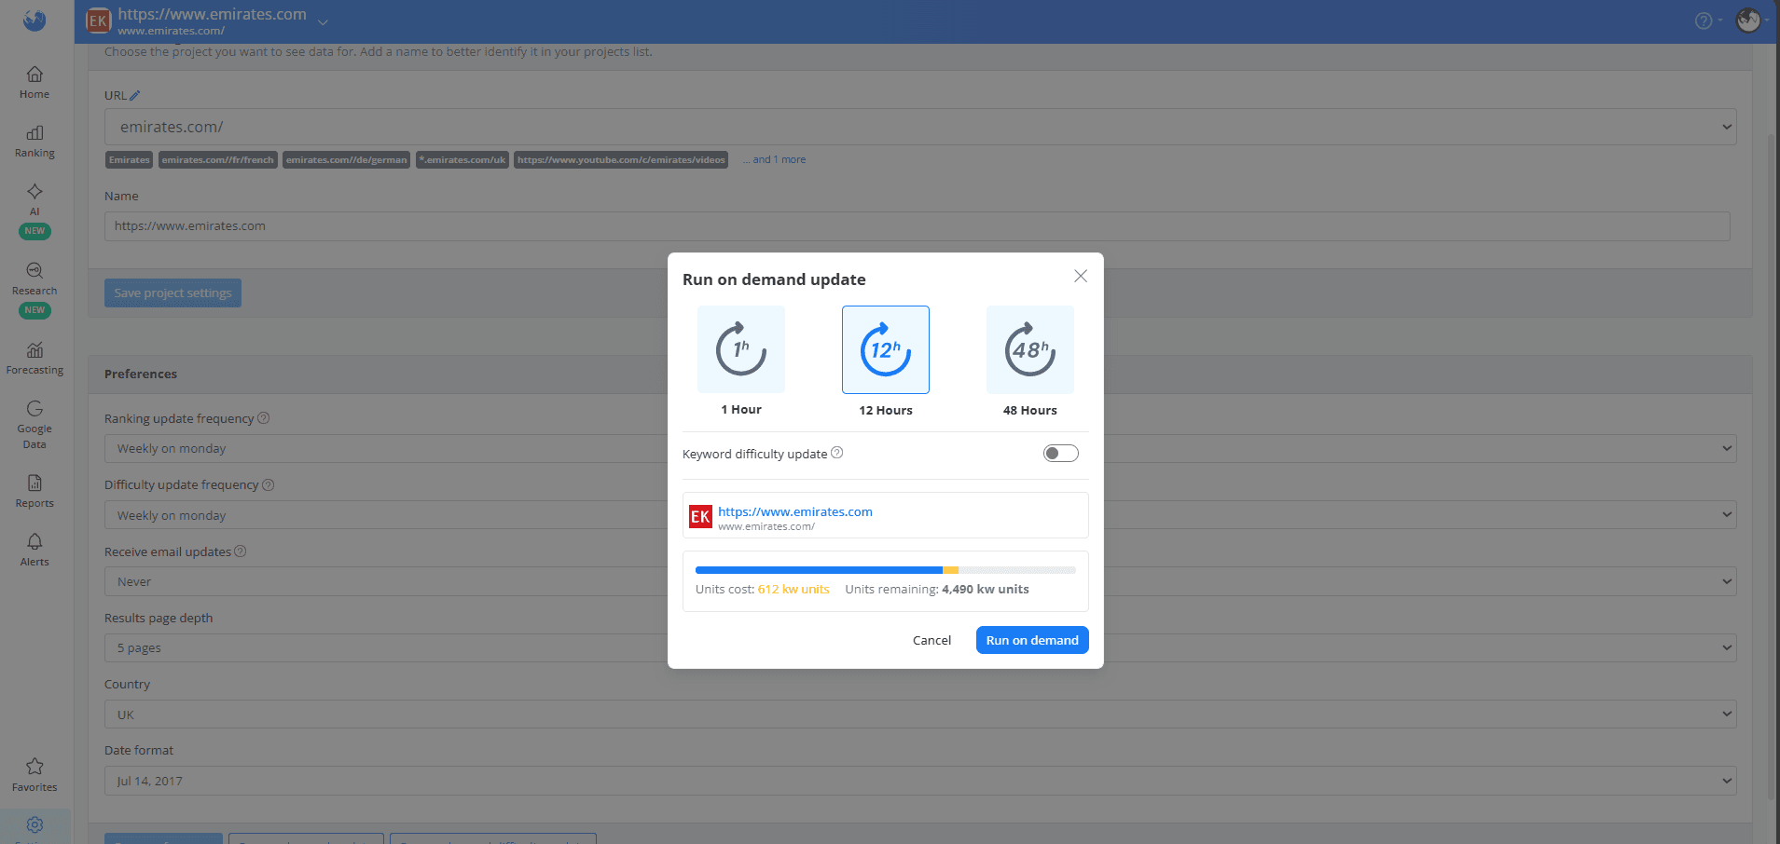The height and width of the screenshot is (844, 1780).
Task: Show the 'and 1 more' URL aliases
Action: (776, 159)
